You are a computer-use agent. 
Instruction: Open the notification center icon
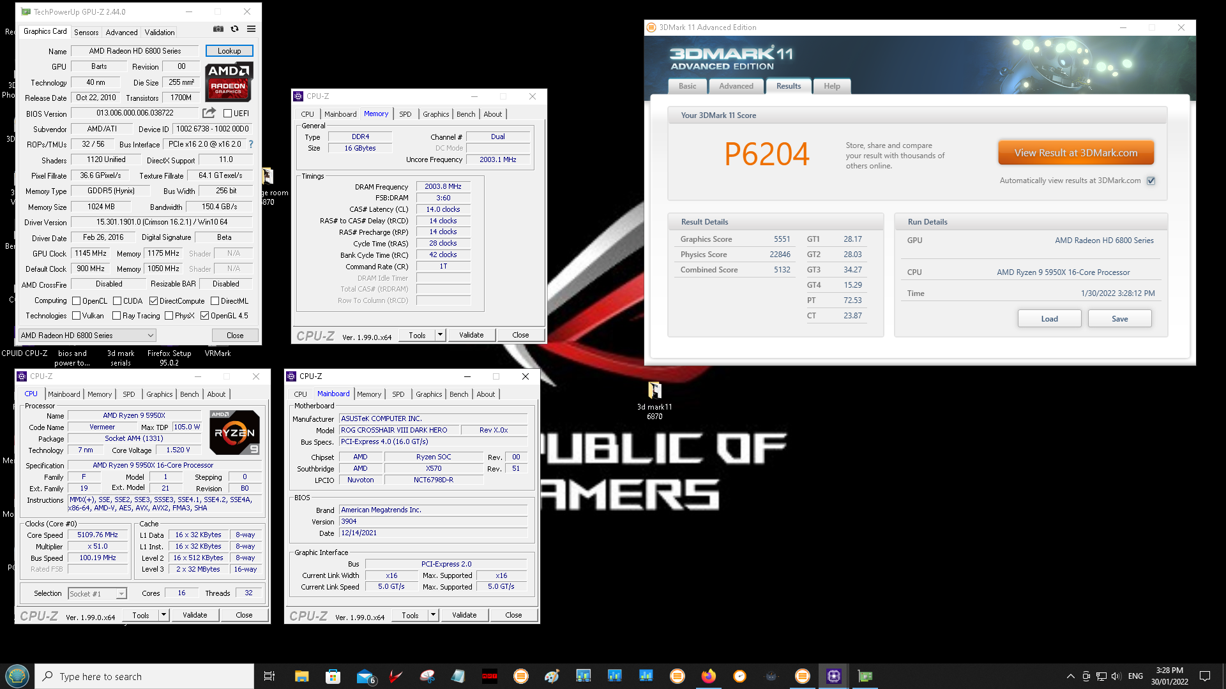(1205, 676)
